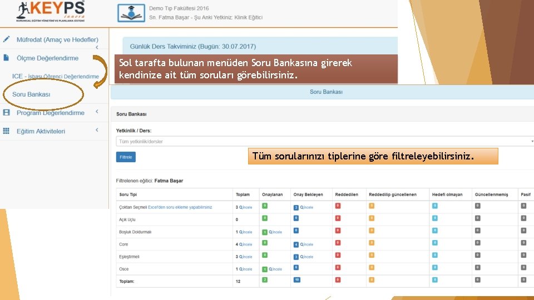Image resolution: width=534 pixels, height=300 pixels.
Task: Click green Onaylanan badge in Boşluk Doldurmalı row
Action: [265, 232]
